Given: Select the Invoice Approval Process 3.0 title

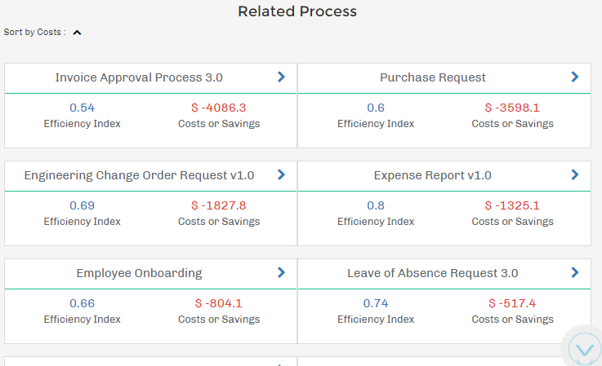Looking at the screenshot, I should (x=139, y=77).
